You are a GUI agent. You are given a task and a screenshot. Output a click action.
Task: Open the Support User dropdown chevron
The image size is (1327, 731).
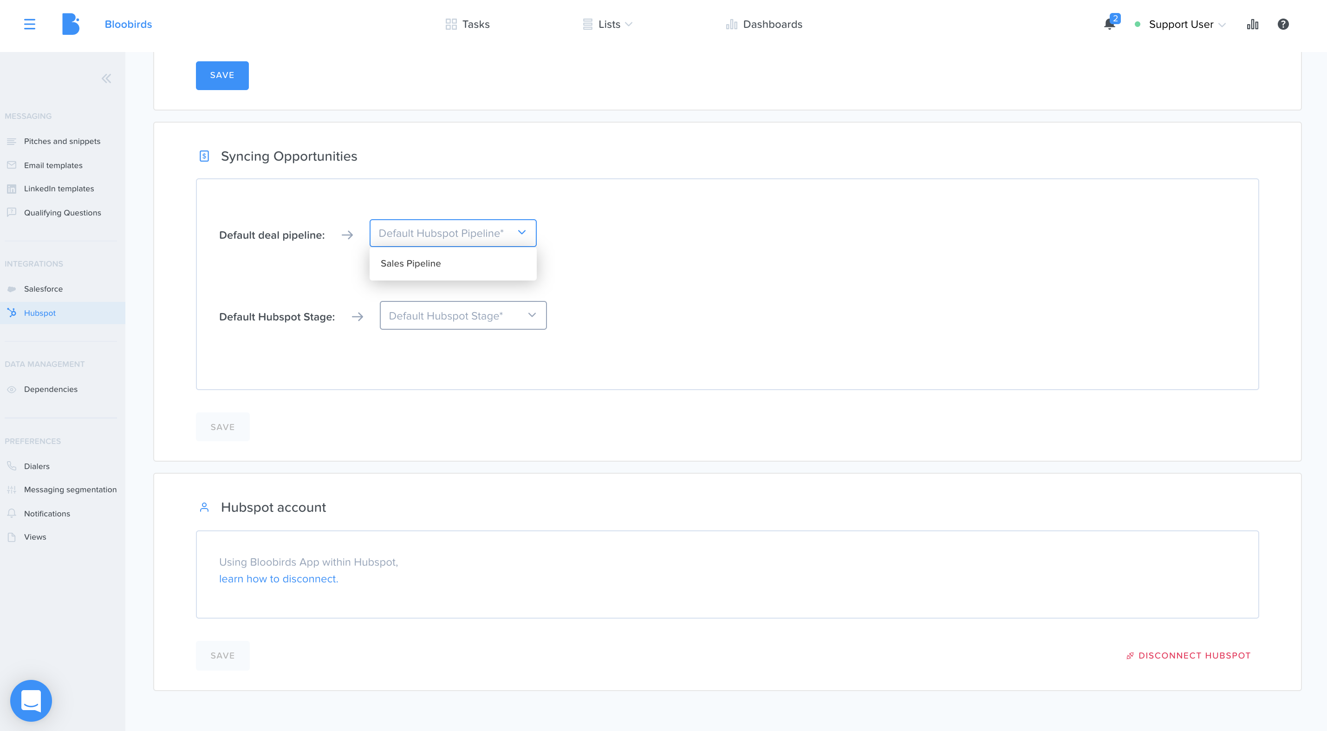1222,25
